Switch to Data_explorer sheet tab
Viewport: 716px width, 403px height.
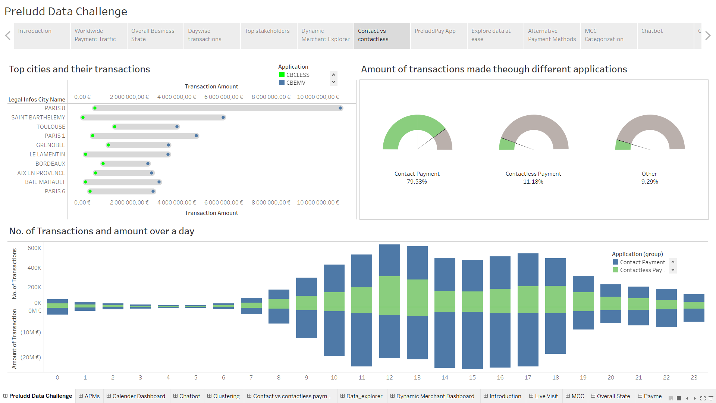pos(361,396)
